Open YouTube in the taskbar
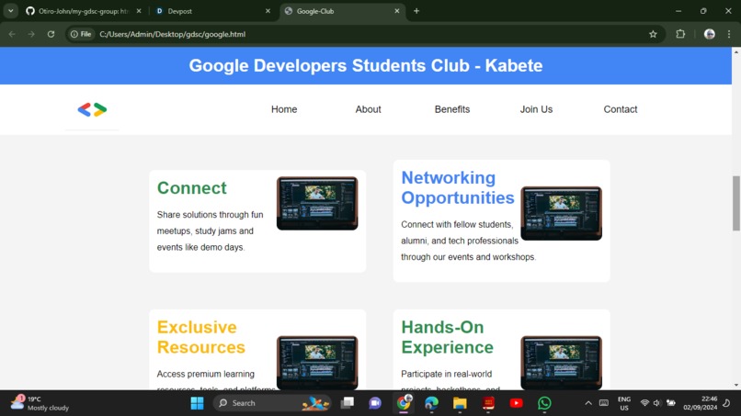 (516, 403)
